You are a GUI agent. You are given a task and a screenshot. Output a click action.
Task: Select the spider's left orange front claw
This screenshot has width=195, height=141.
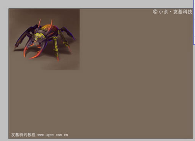point(26,51)
